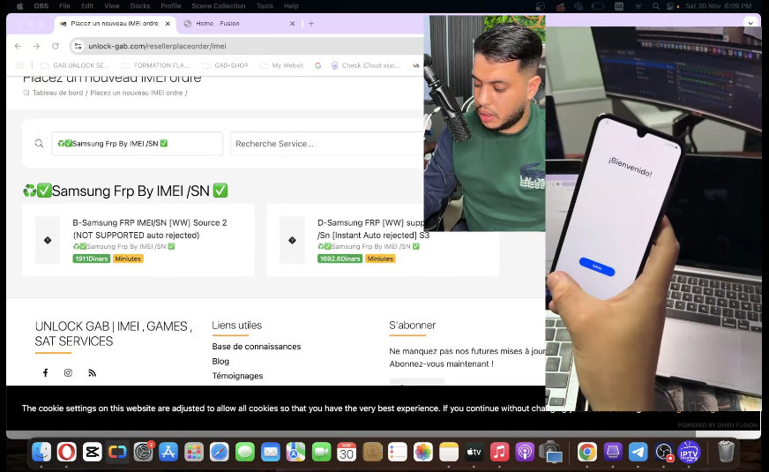Viewport: 769px width, 472px height.
Task: Open the Trash in the dock
Action: click(x=726, y=452)
